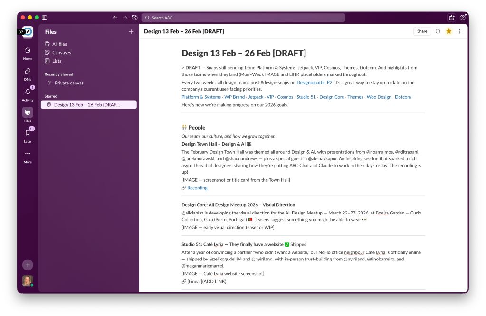
Task: Open the help question mark icon
Action: tap(462, 18)
